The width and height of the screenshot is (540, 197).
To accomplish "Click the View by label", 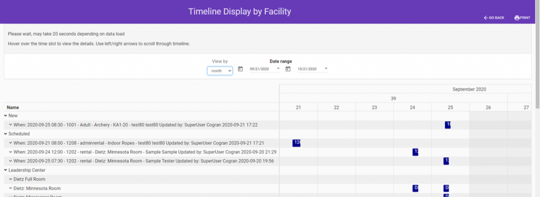I will 220,61.
